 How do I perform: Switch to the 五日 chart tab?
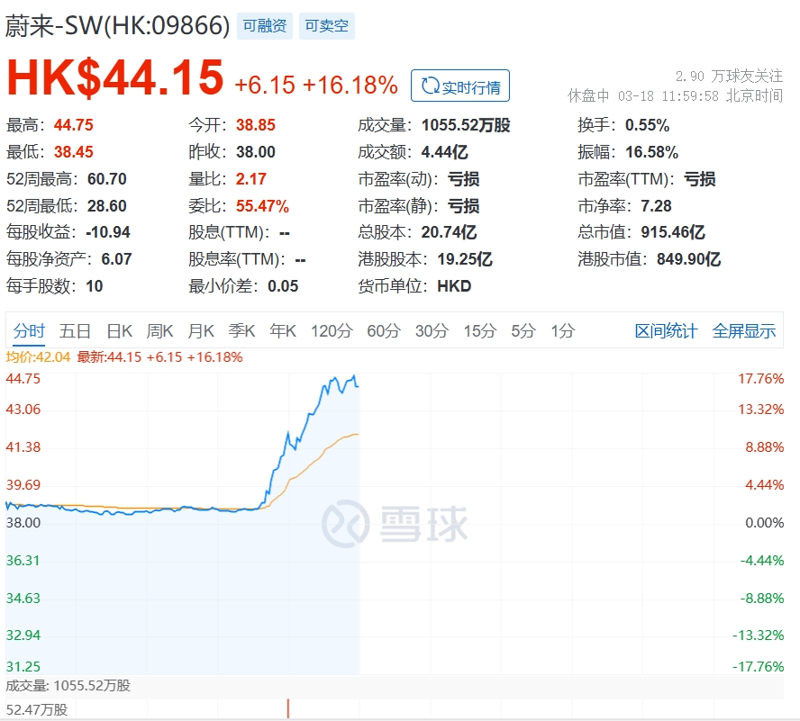click(x=75, y=331)
